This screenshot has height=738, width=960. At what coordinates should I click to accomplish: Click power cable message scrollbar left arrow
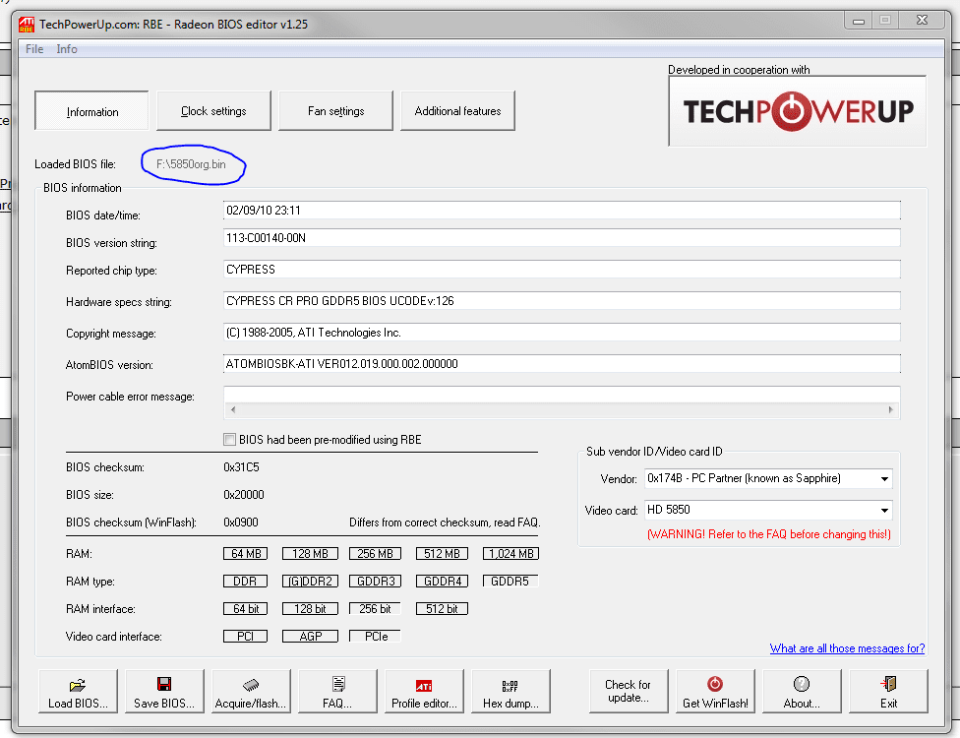click(x=233, y=409)
